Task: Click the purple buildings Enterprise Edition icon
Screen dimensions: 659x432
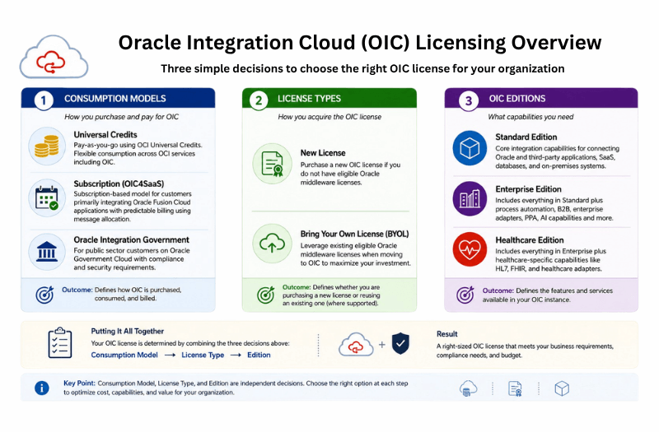Action: point(470,198)
